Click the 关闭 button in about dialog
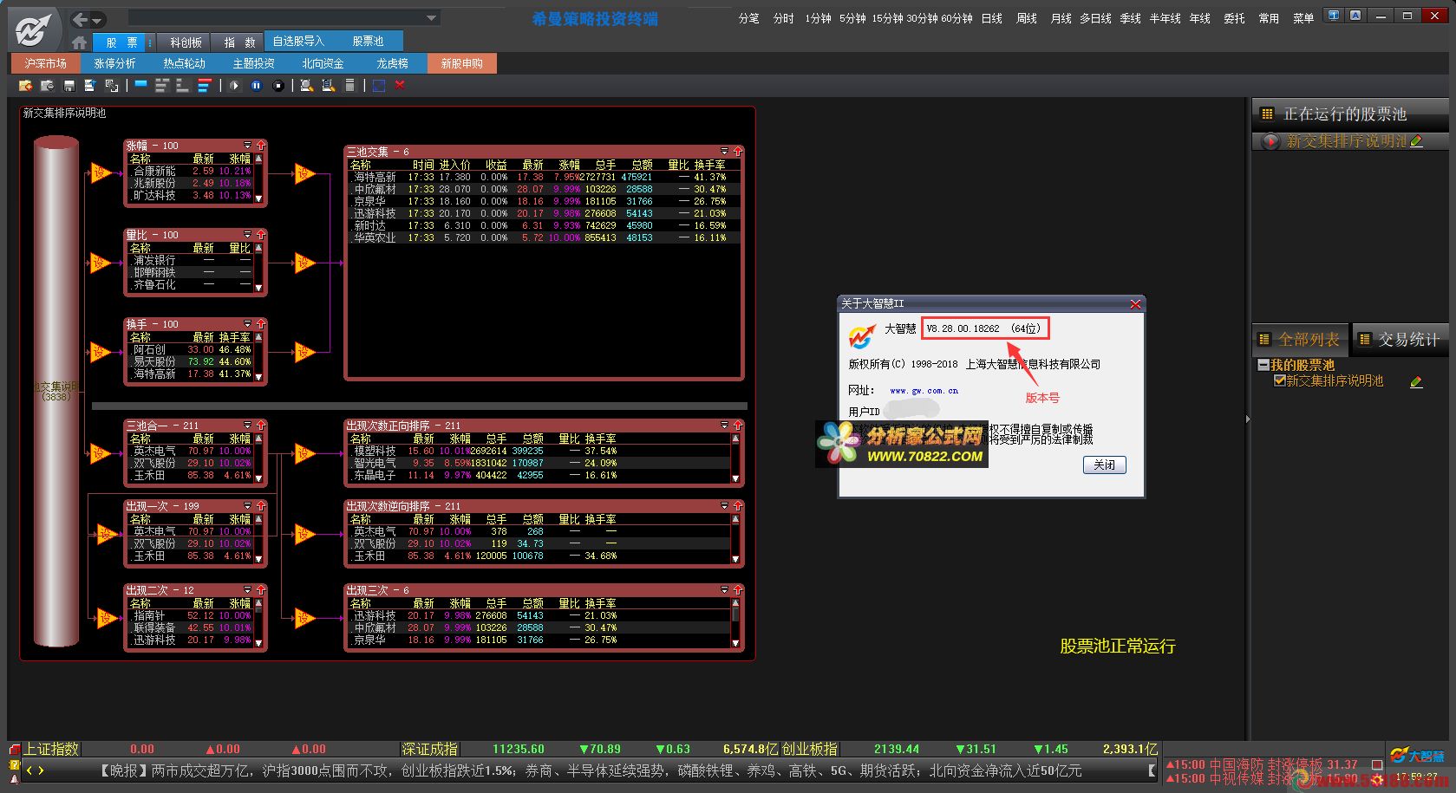The width and height of the screenshot is (1456, 793). coord(1104,465)
